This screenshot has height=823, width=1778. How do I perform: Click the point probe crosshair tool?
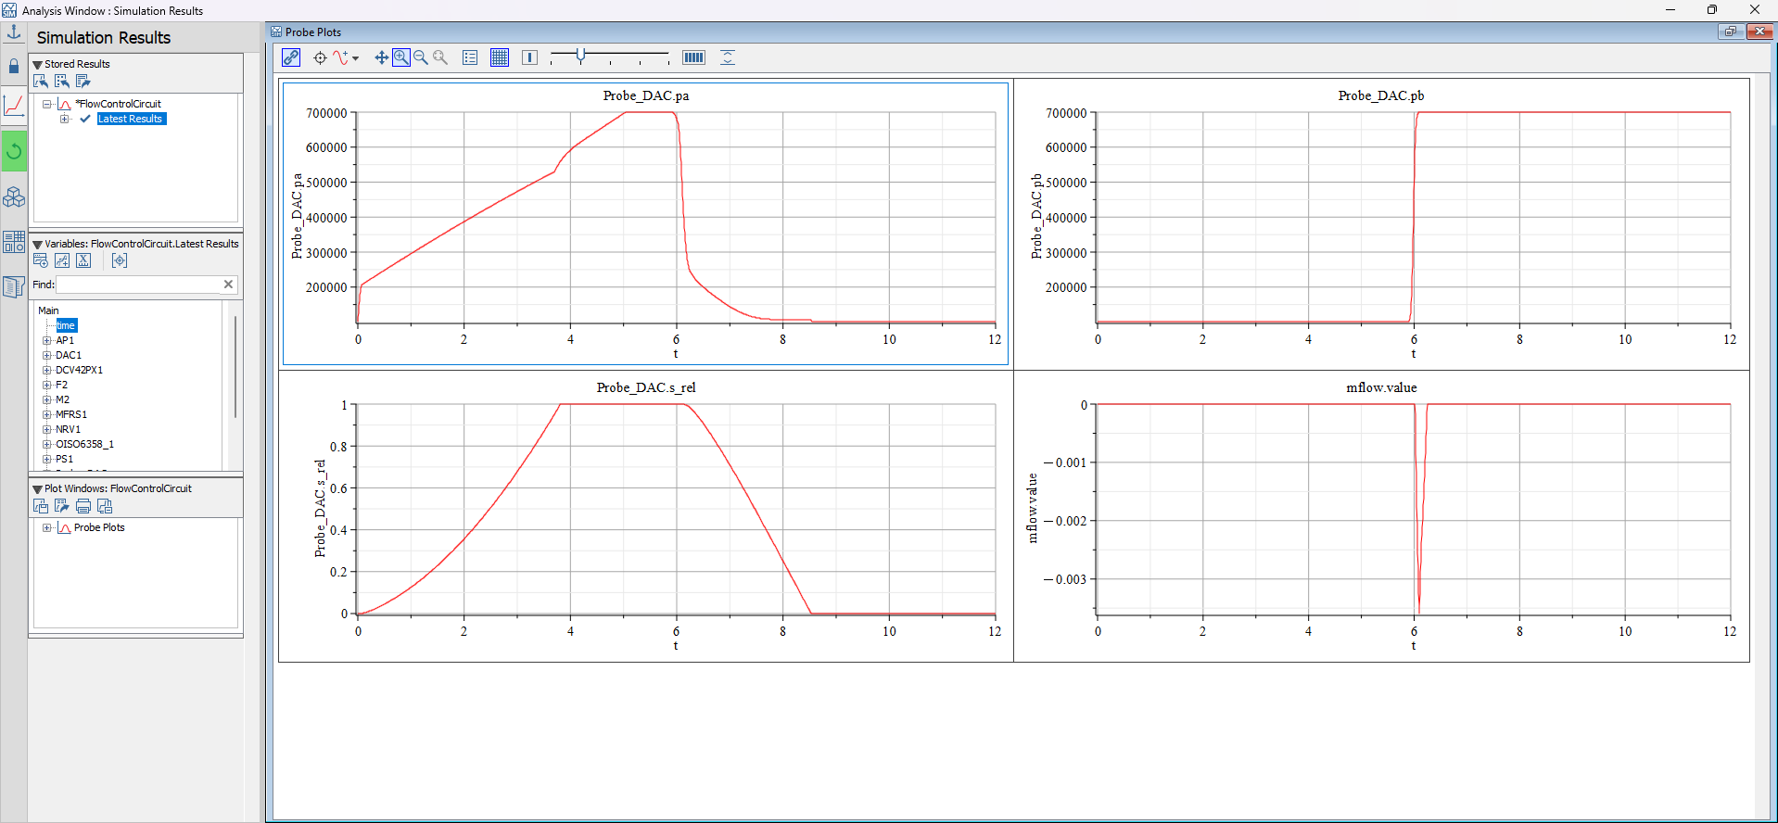(x=320, y=57)
